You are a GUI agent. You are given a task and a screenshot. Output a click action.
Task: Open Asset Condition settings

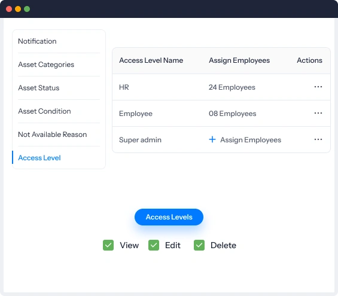(x=44, y=111)
